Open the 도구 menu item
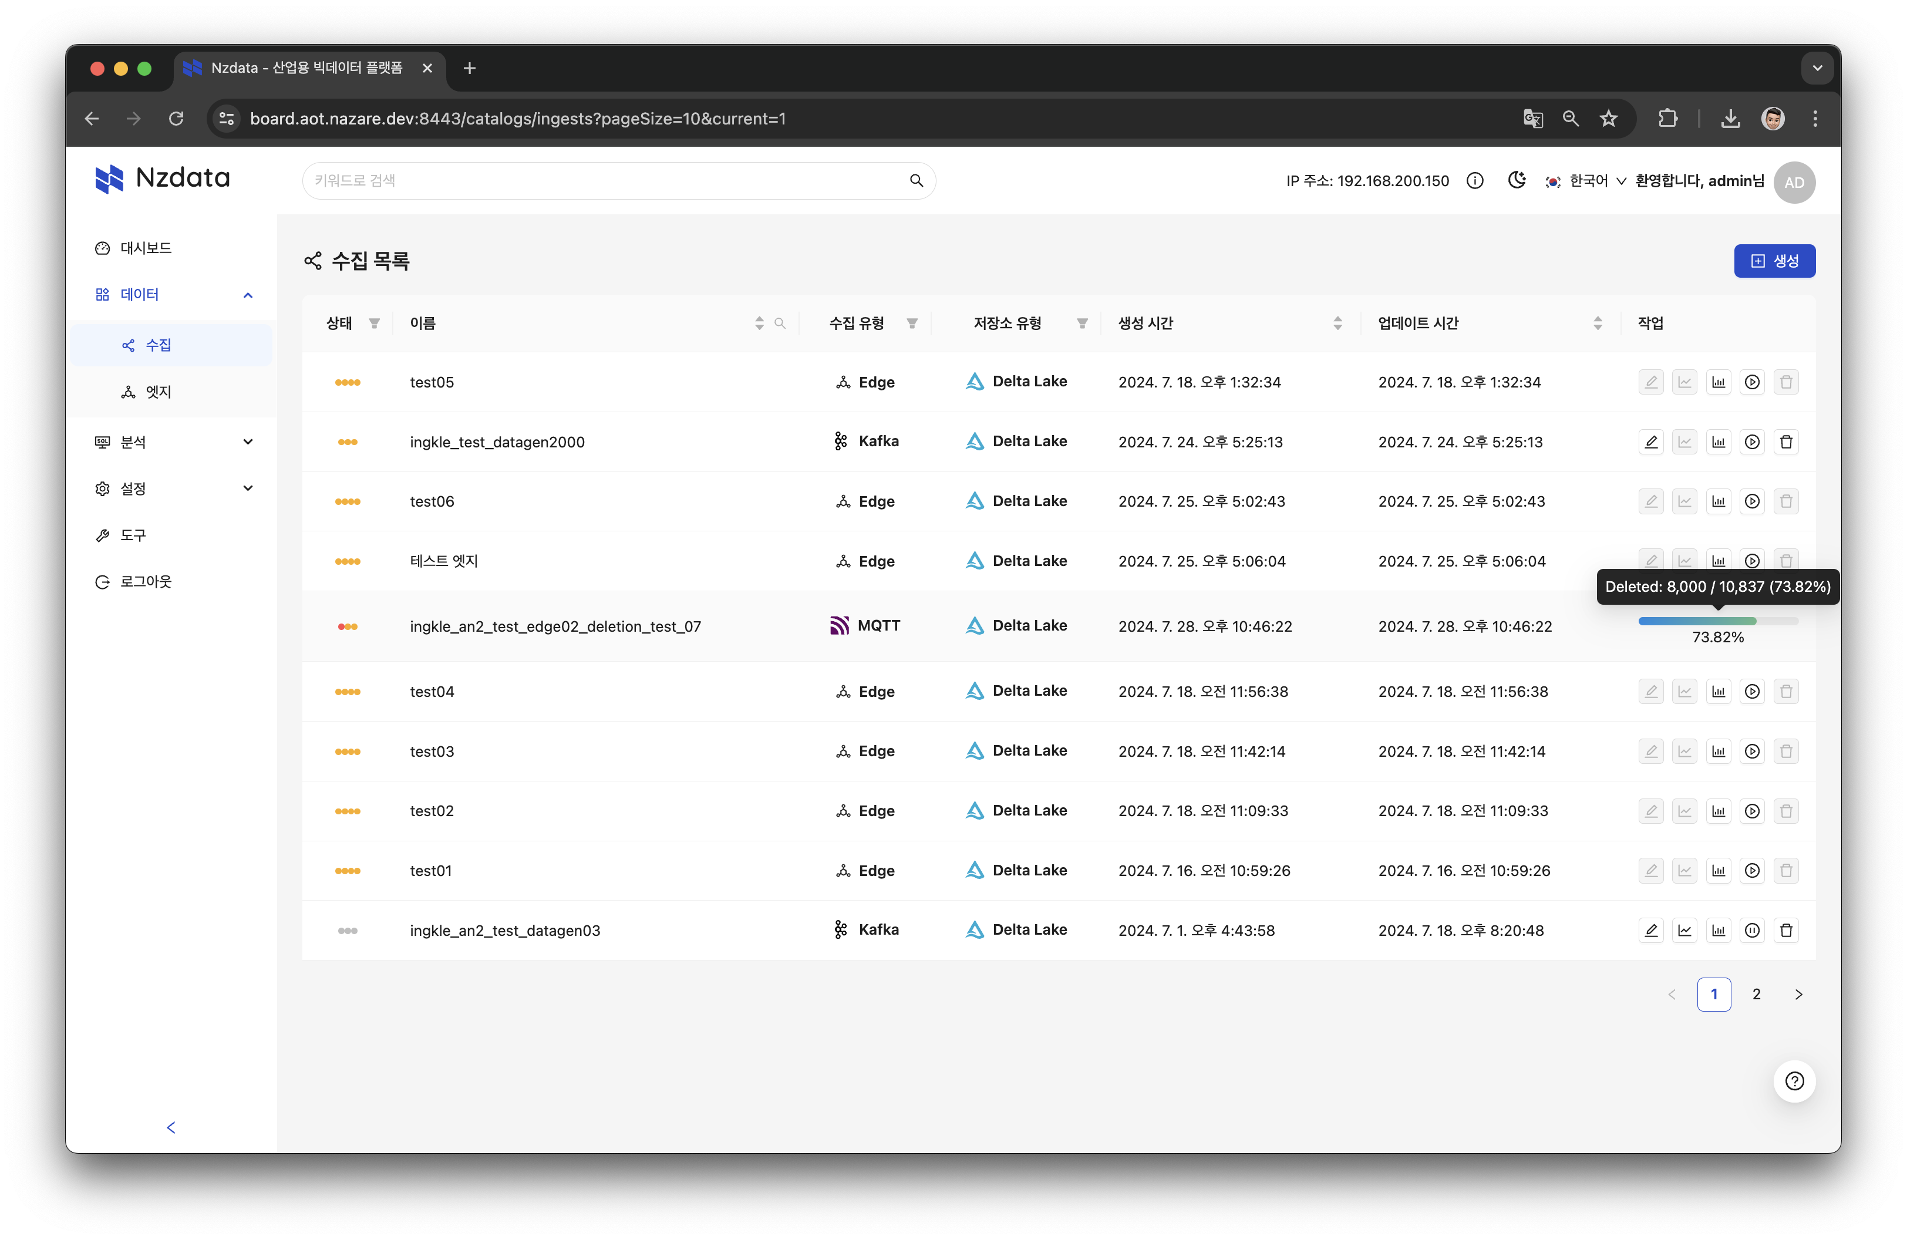Image resolution: width=1907 pixels, height=1240 pixels. pos(171,535)
